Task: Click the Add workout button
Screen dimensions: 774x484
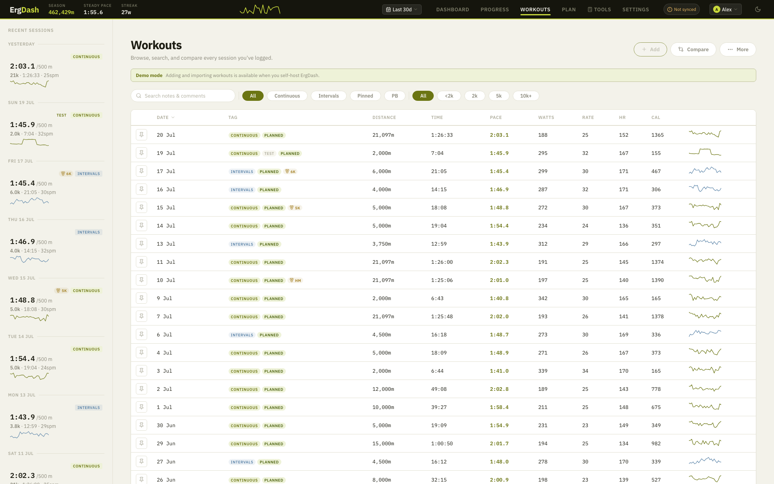Action: [650, 49]
